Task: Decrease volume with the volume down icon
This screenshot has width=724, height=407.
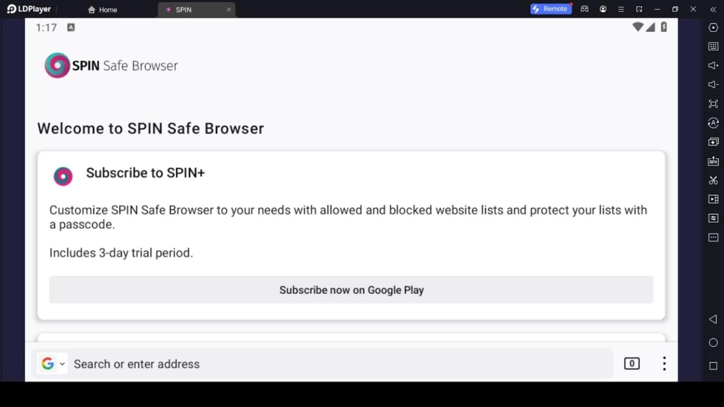Action: point(713,85)
